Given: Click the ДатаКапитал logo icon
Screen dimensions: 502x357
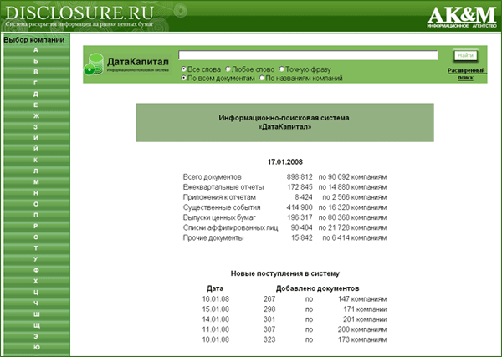Looking at the screenshot, I should 94,67.
